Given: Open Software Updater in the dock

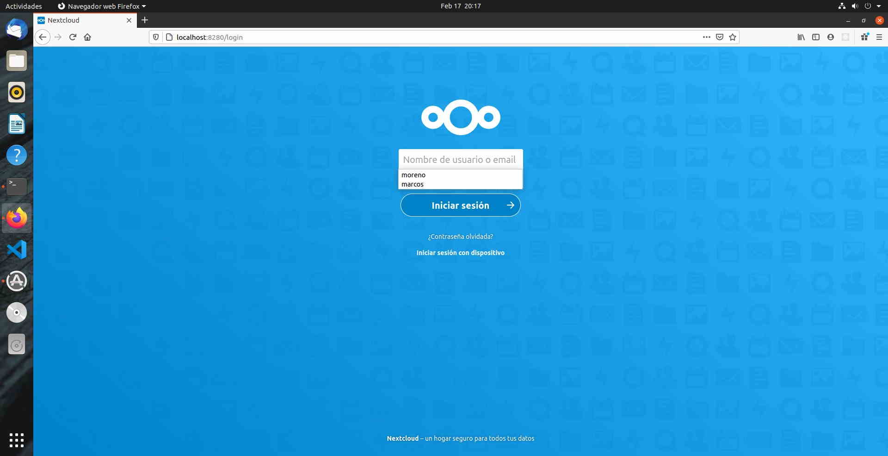Looking at the screenshot, I should (17, 281).
